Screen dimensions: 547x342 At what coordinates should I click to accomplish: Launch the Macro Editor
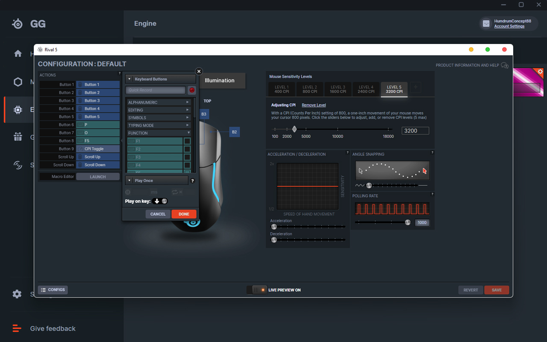tap(98, 177)
